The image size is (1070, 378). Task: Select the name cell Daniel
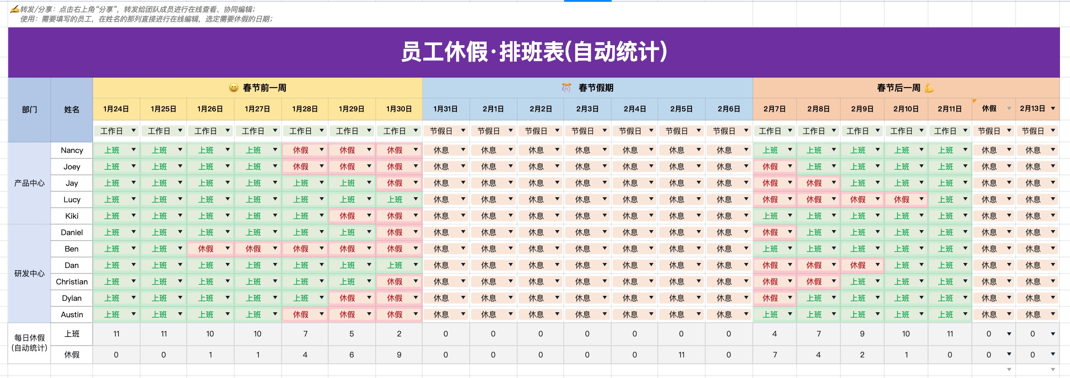(72, 232)
